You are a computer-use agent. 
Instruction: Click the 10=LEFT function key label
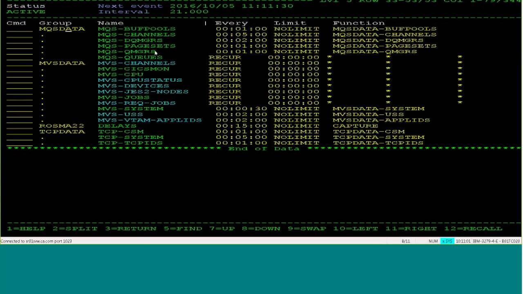[355, 229]
